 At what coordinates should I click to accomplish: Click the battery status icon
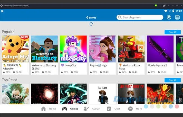(173, 11)
